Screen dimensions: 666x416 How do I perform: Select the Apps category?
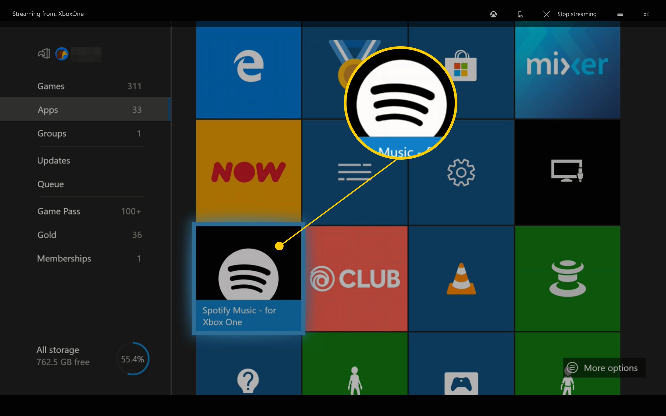pos(85,109)
